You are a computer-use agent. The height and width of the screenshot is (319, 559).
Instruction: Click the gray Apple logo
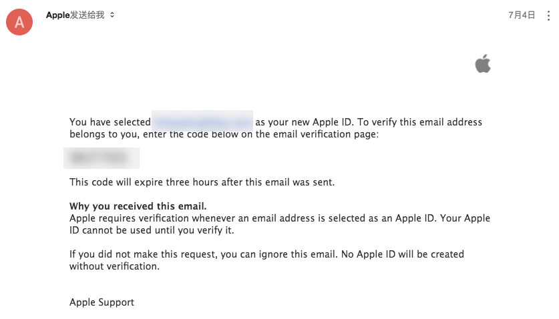pyautogui.click(x=483, y=65)
